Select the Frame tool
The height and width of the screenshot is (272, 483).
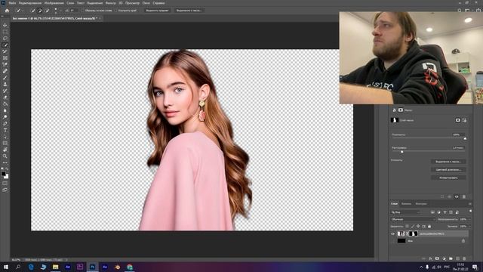coord(5,58)
